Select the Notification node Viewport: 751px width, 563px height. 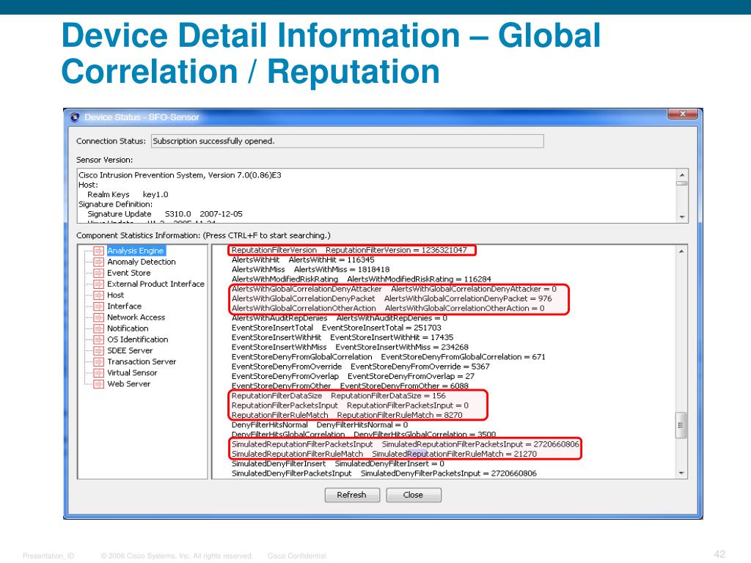128,328
